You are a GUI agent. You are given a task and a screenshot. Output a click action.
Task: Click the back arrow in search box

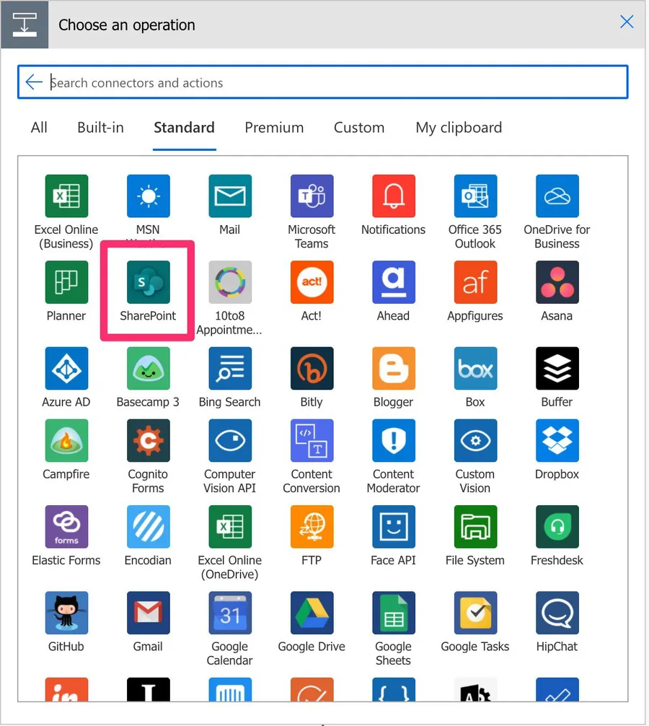[x=34, y=82]
